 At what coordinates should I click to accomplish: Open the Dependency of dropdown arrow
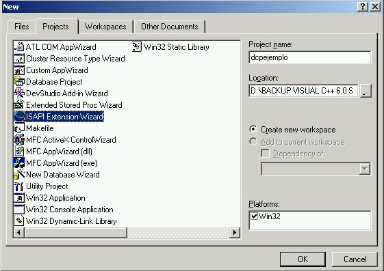tap(364, 169)
